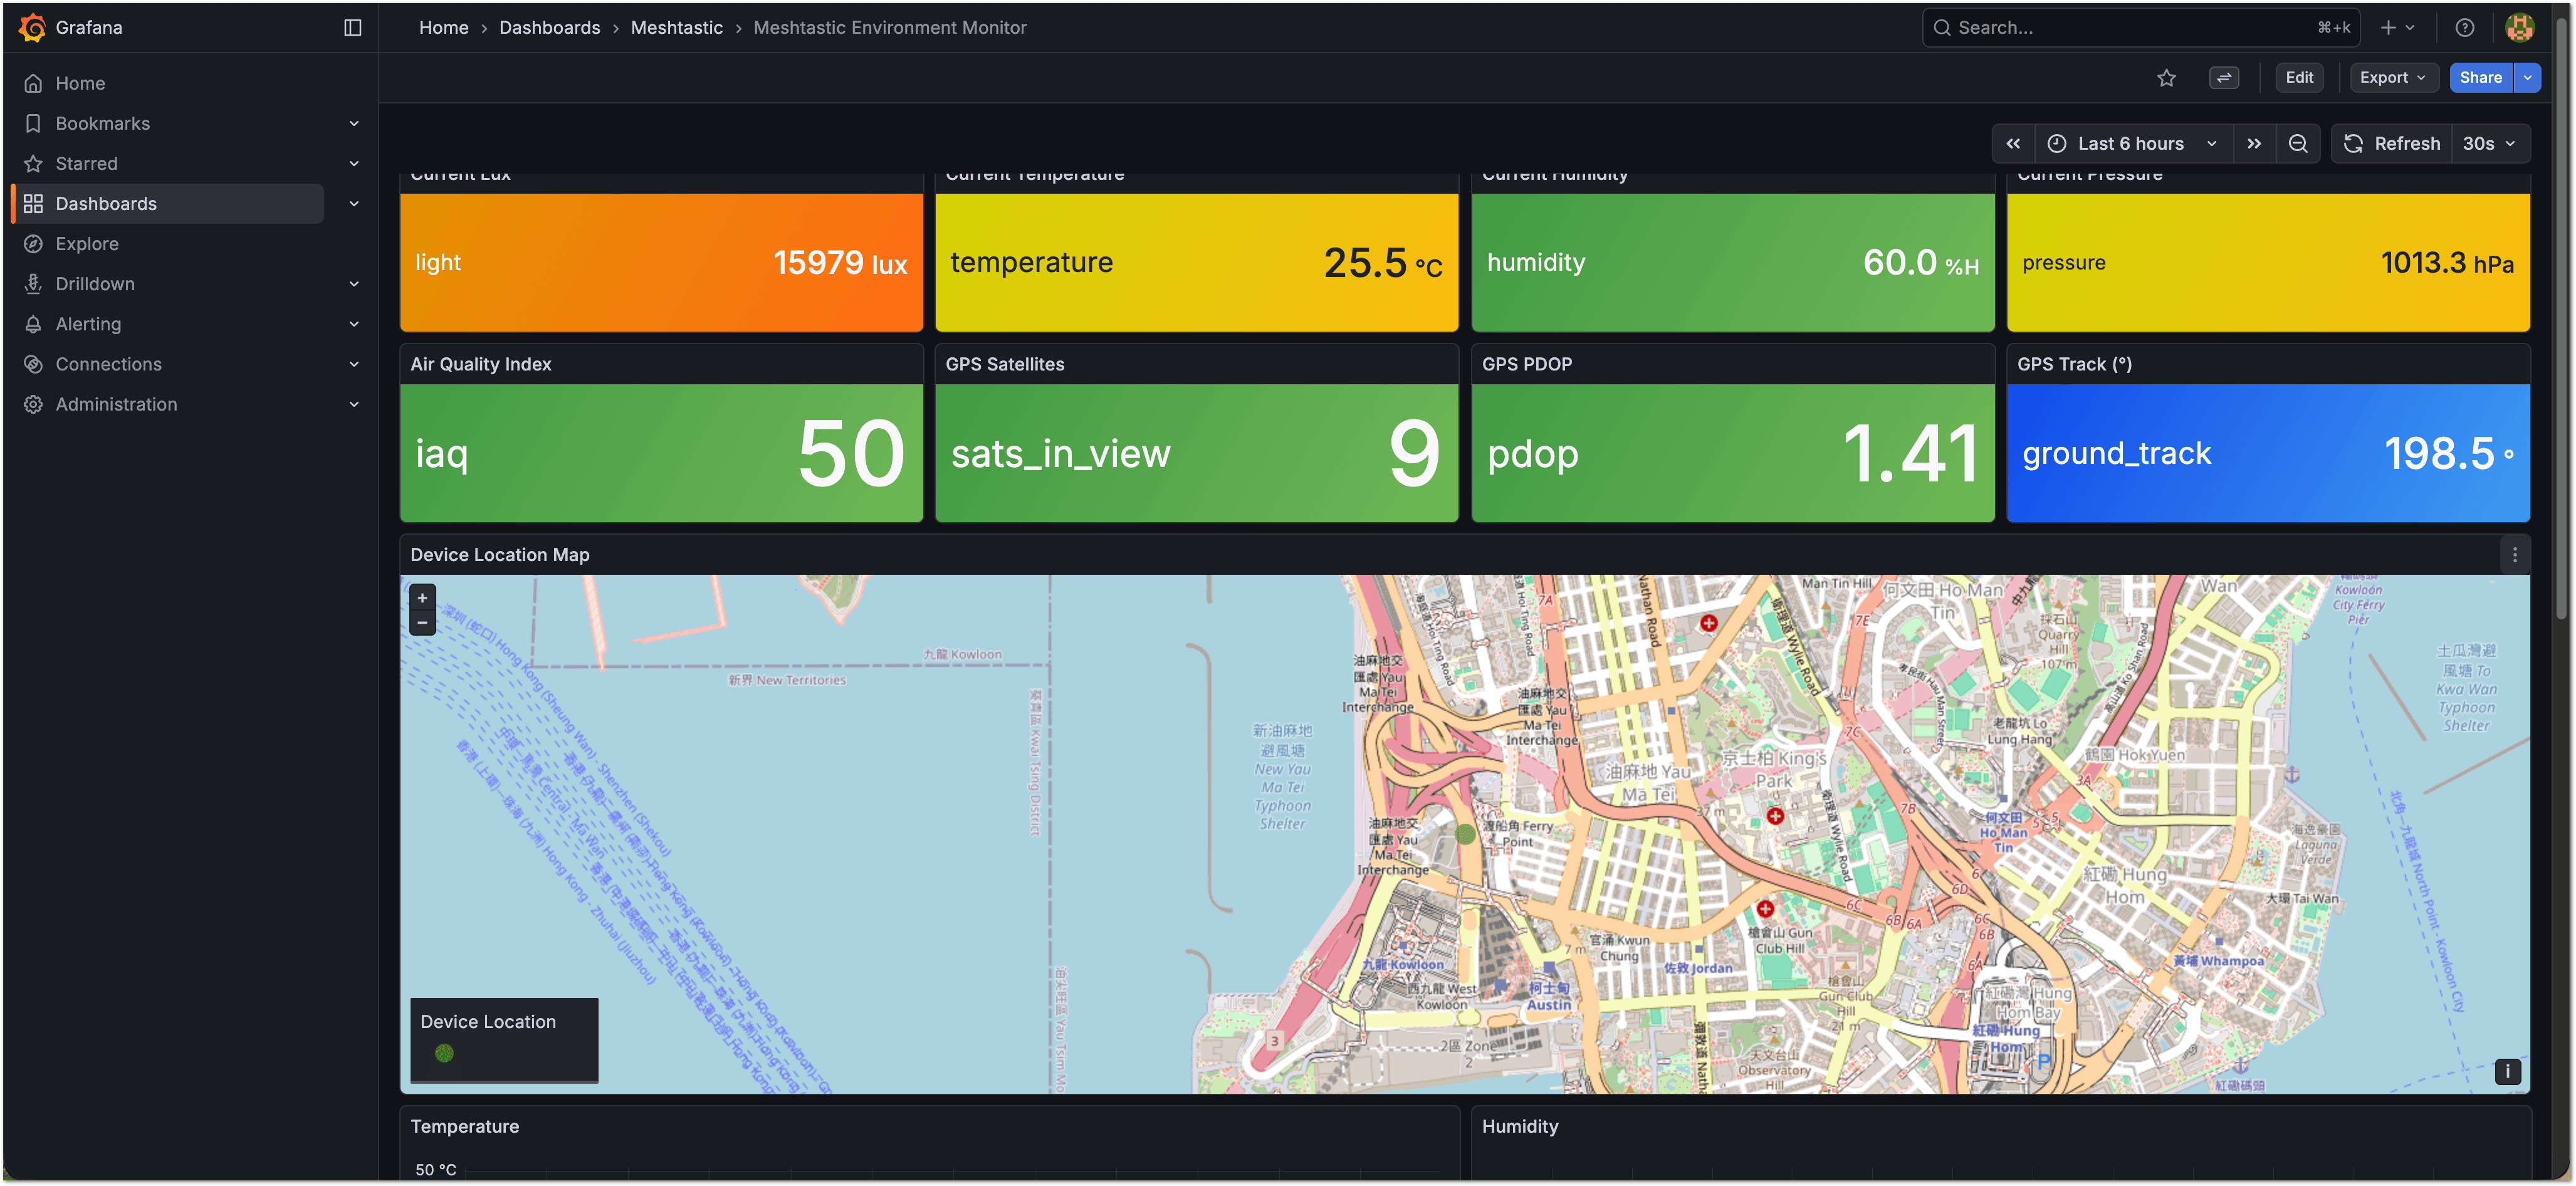
Task: Navigate to the Meshtastic breadcrumb
Action: (676, 27)
